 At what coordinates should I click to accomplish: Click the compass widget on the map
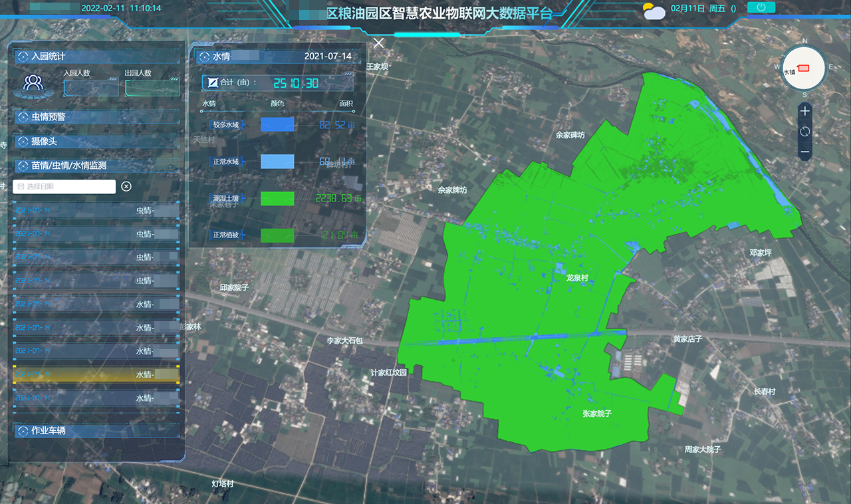[x=804, y=67]
